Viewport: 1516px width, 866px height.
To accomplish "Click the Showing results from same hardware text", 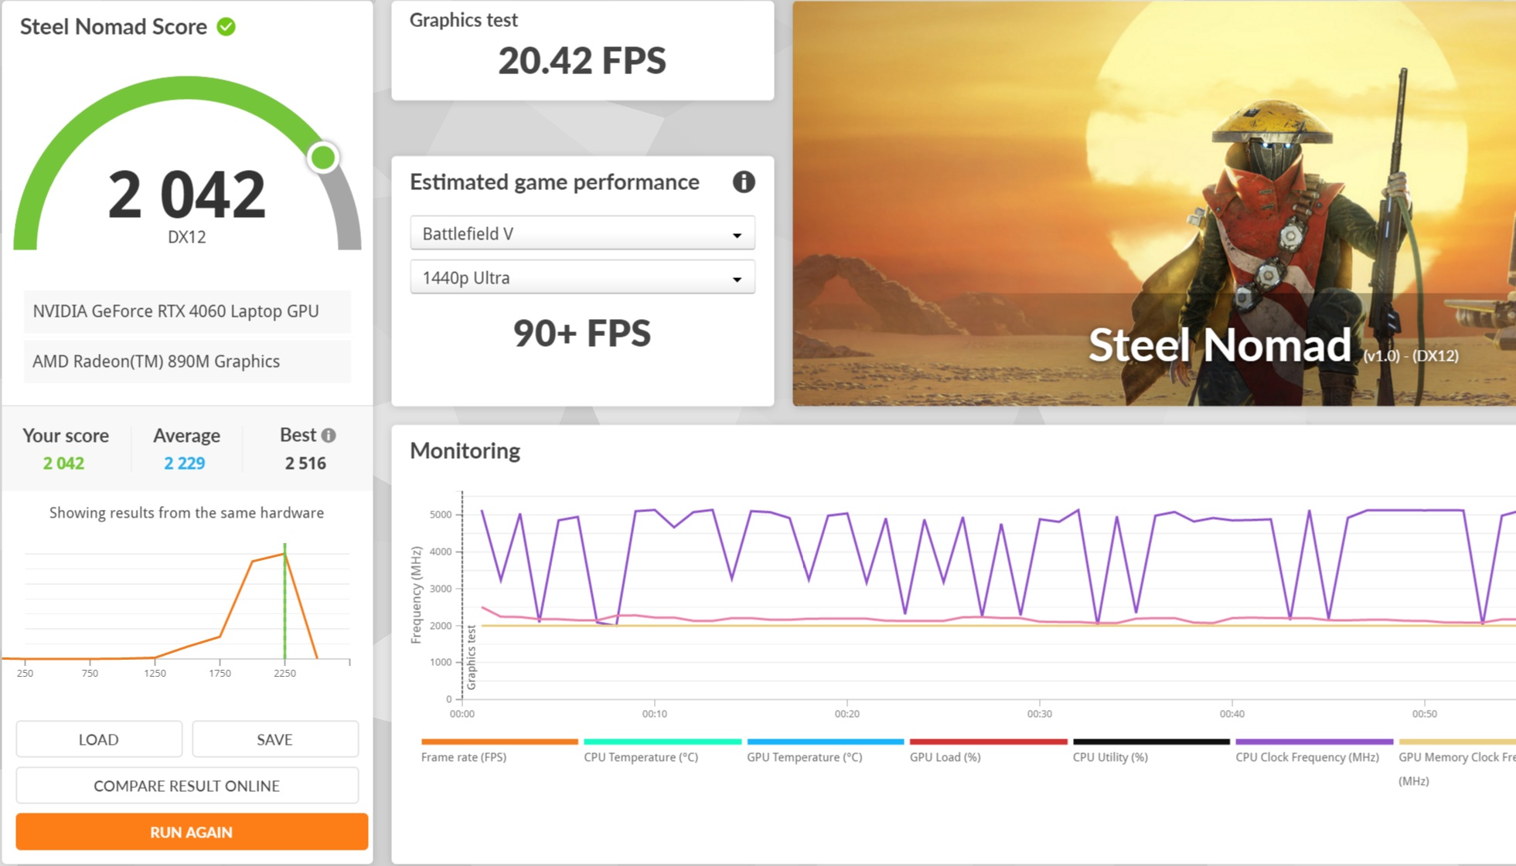I will point(186,513).
